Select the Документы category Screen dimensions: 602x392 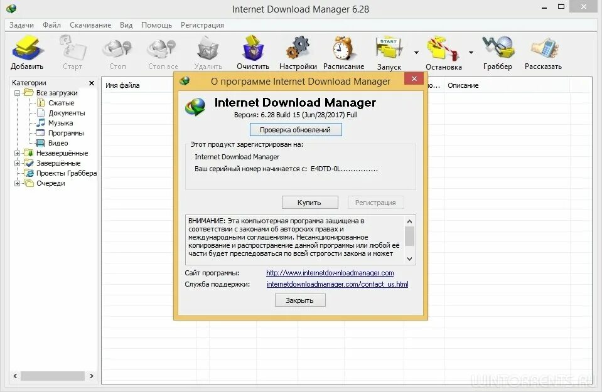pyautogui.click(x=67, y=113)
